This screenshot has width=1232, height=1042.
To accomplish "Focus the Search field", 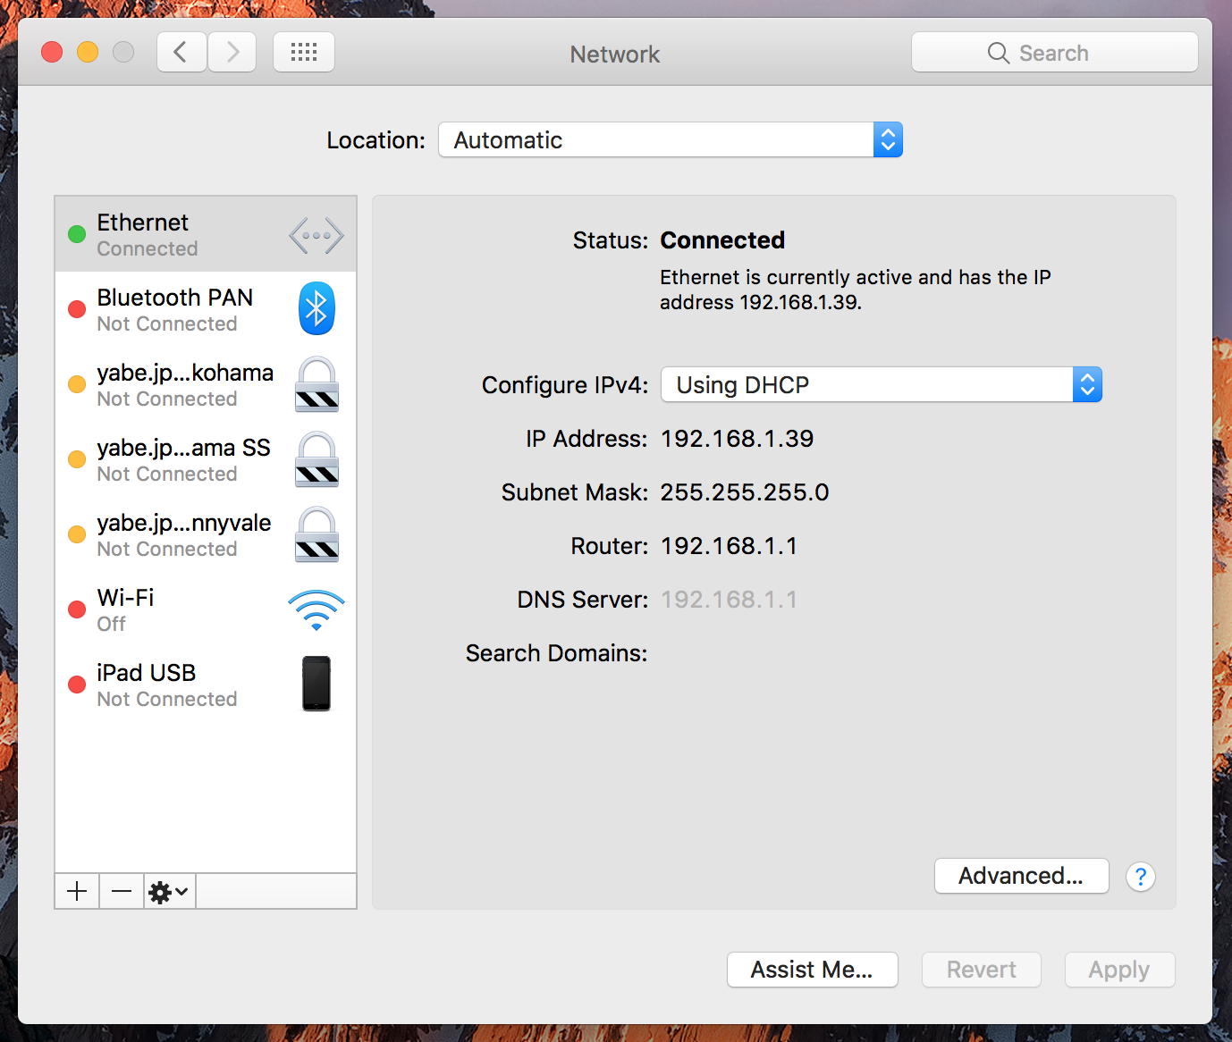I will 1055,53.
